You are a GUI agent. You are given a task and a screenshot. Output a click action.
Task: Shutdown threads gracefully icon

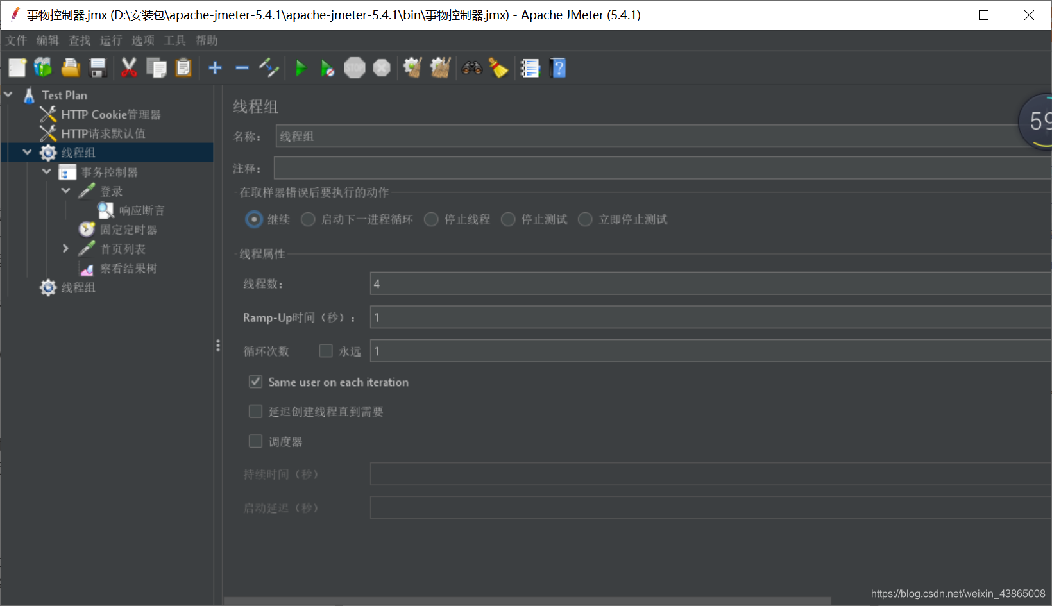[x=382, y=68]
